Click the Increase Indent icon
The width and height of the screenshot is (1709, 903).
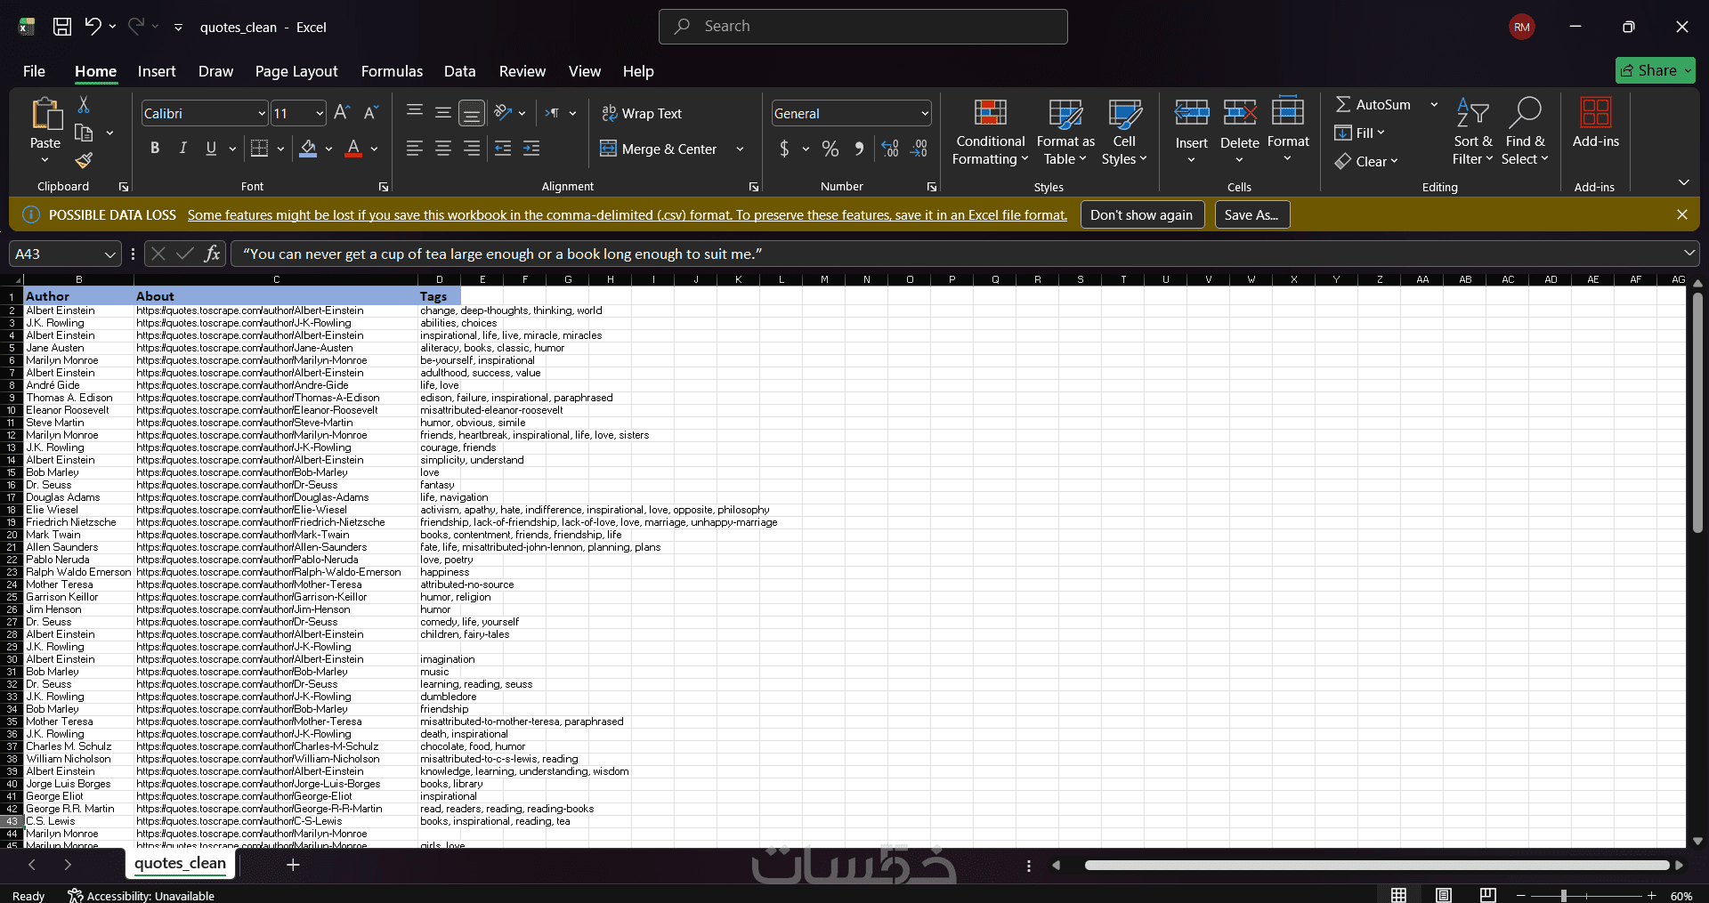(531, 149)
